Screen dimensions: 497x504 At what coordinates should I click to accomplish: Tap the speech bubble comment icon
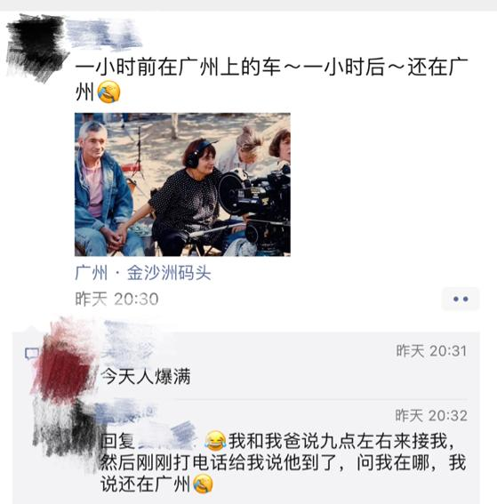[31, 354]
